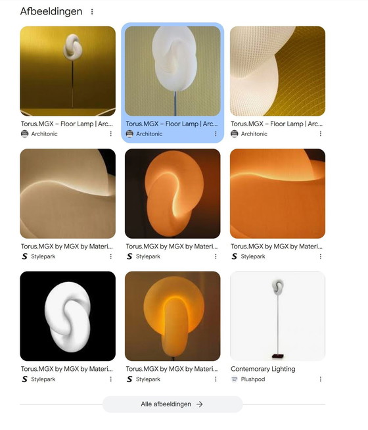This screenshot has width=368, height=430.
Task: Select the yellow glowing ring lamp thumbnail
Action: [x=173, y=316]
